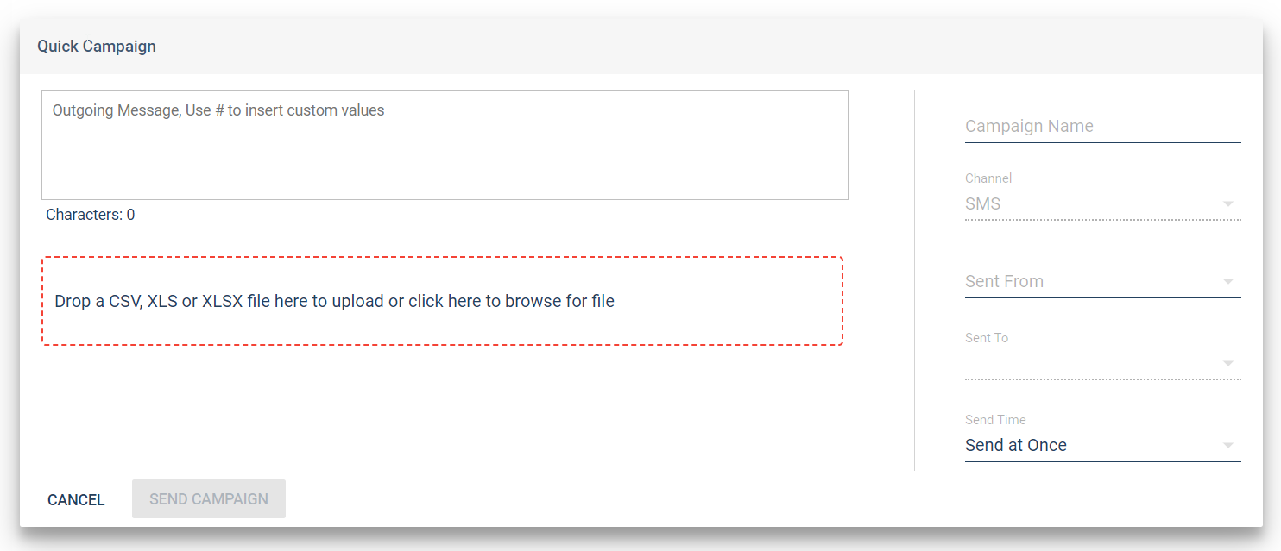Focus the Campaign Name field

click(1102, 126)
